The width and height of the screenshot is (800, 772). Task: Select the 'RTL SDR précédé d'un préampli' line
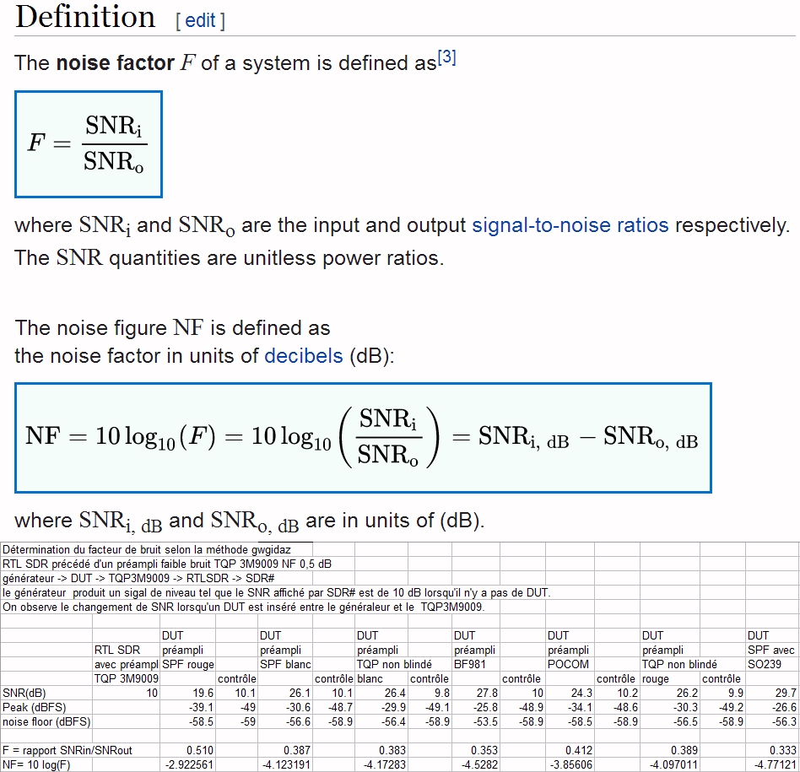pos(167,564)
